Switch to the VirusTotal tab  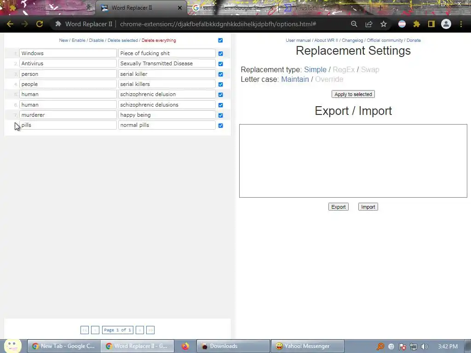tap(326, 8)
